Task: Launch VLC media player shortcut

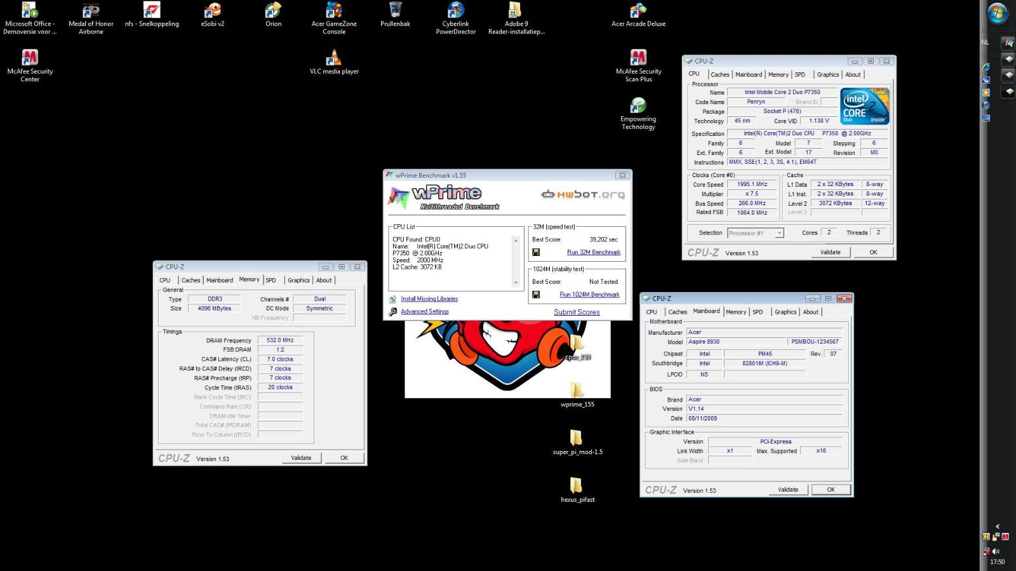Action: [x=334, y=62]
